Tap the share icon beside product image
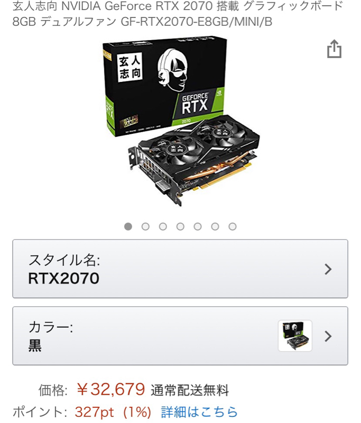This screenshot has width=361, height=423. pos(335,49)
